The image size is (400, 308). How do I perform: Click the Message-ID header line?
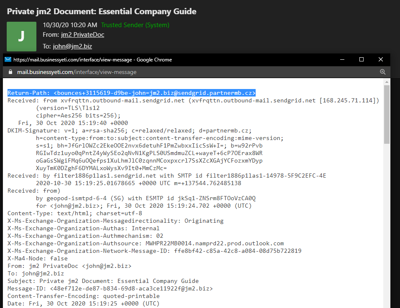[110, 288]
